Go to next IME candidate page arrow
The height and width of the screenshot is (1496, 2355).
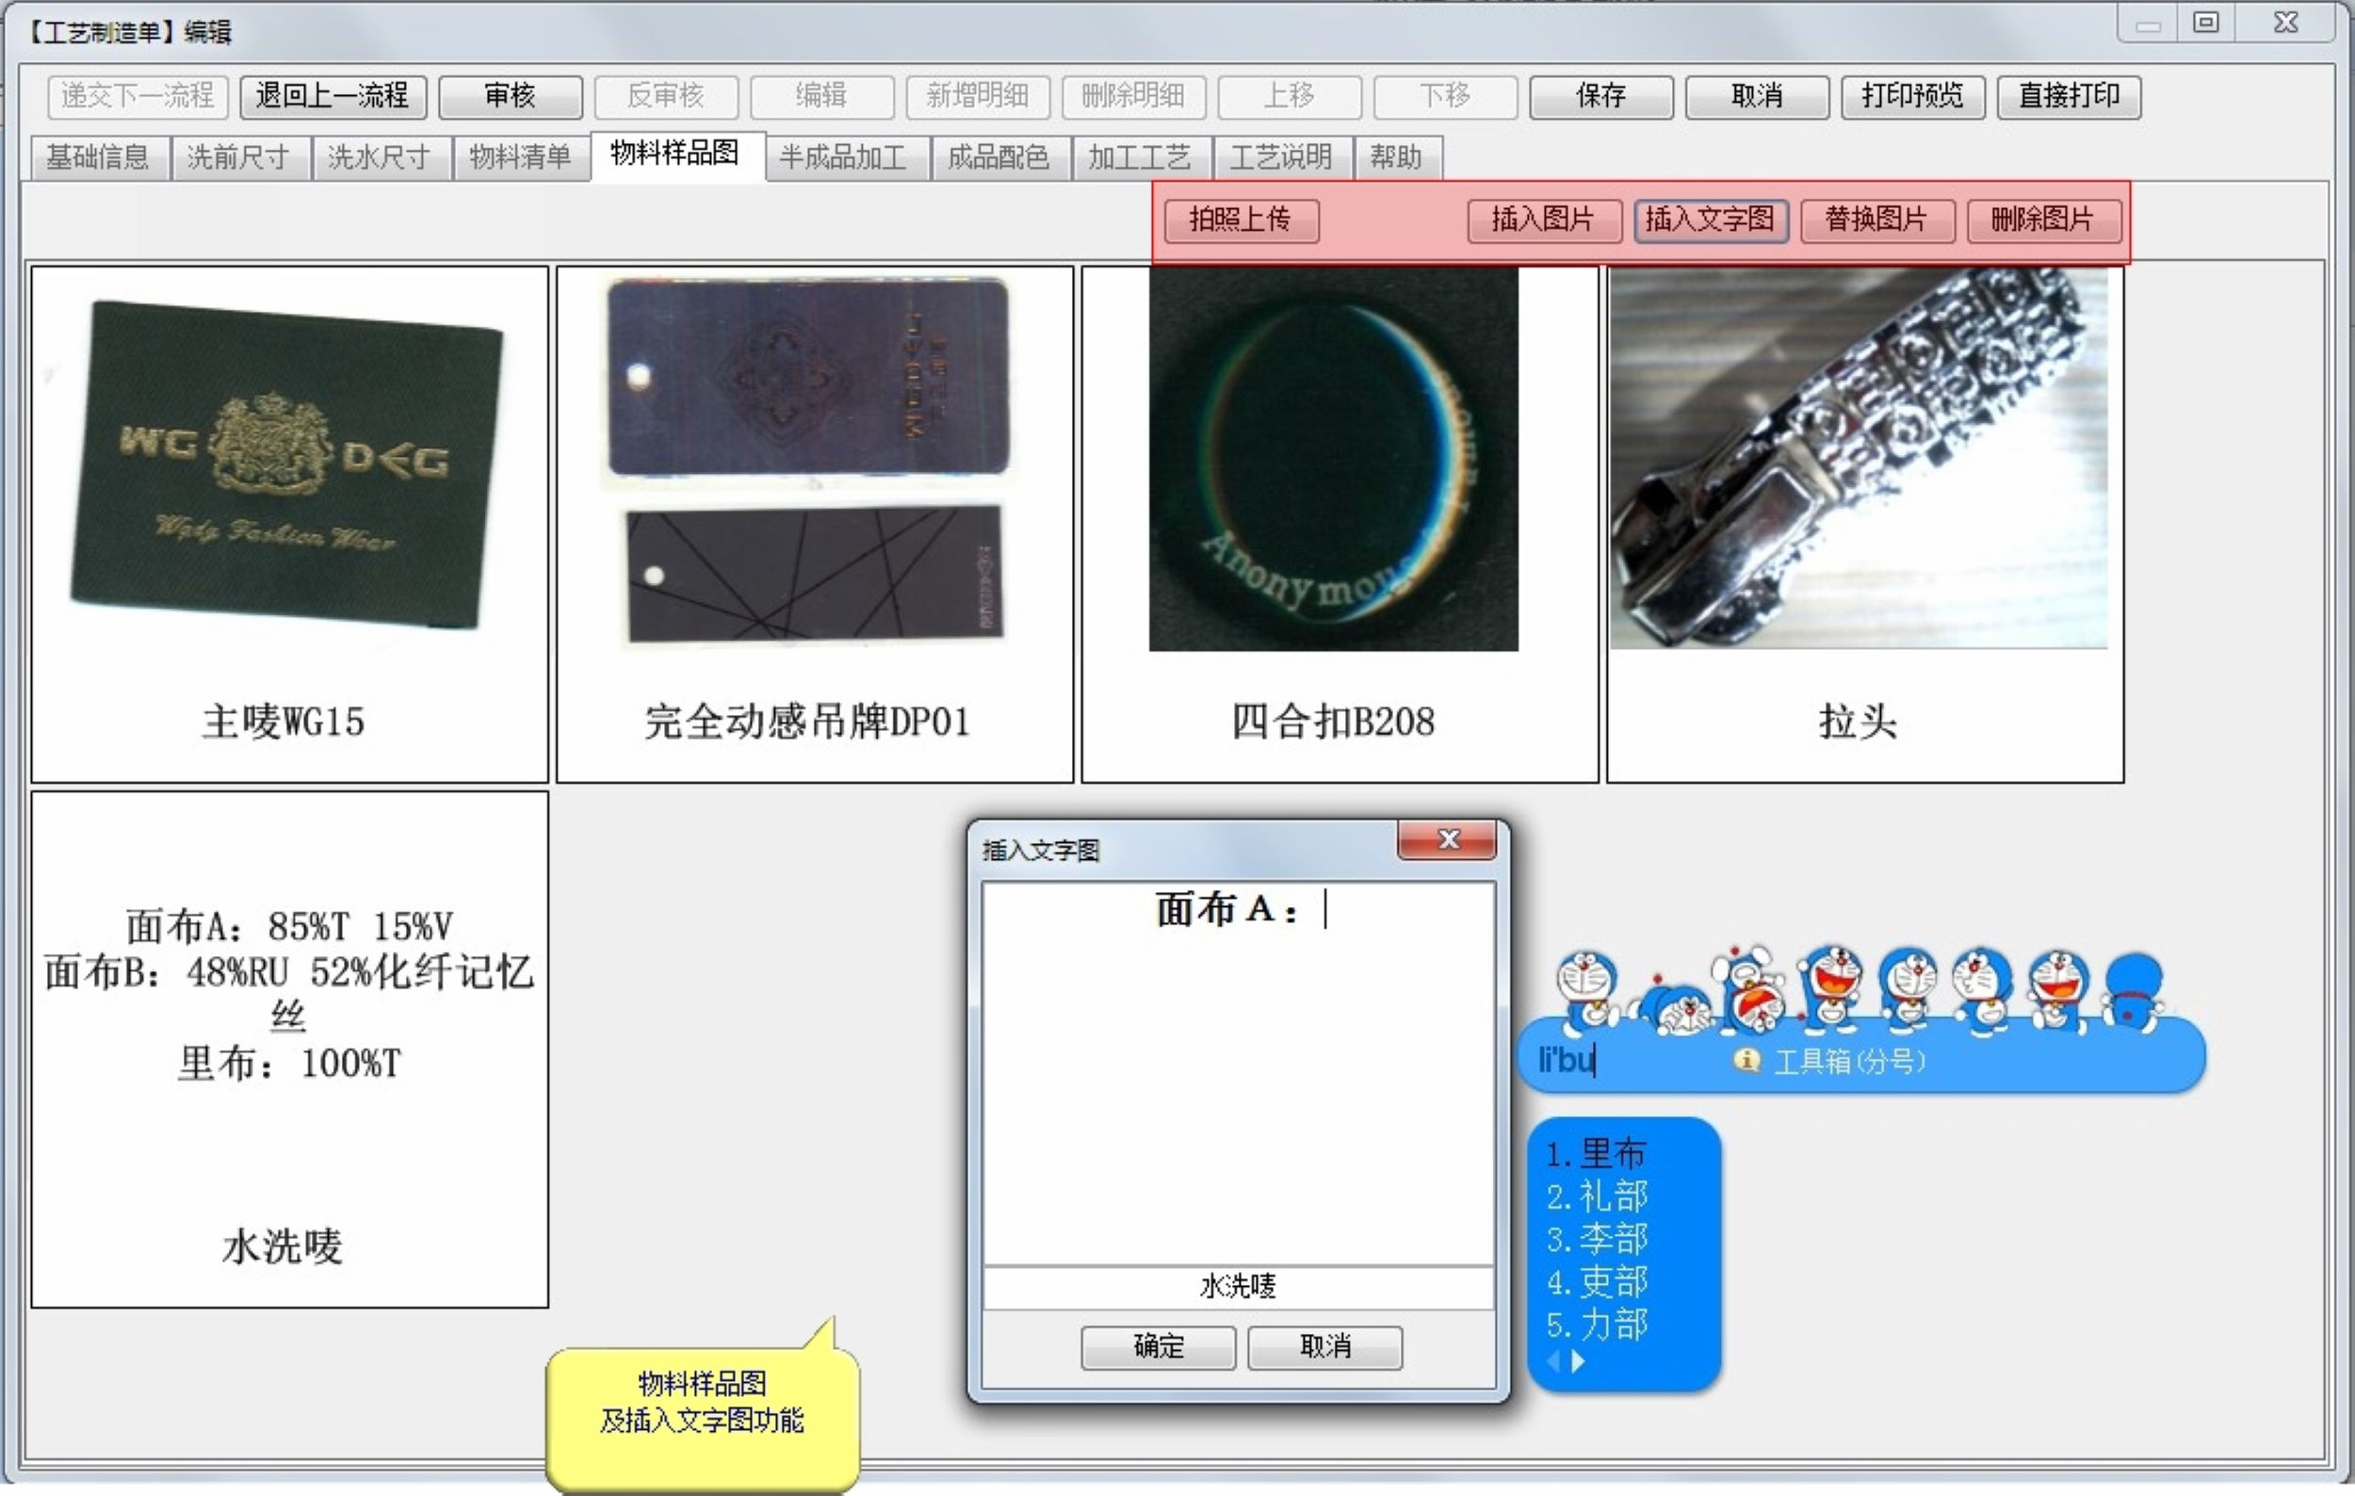1578,1361
